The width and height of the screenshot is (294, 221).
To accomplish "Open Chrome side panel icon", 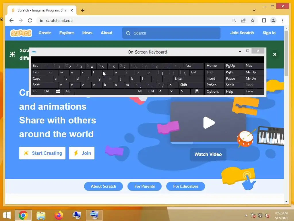I will (x=264, y=20).
